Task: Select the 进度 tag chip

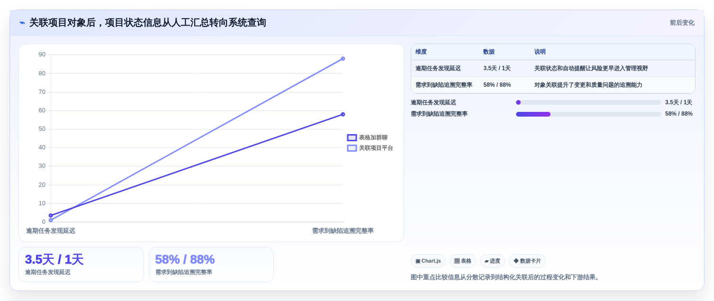Action: pyautogui.click(x=492, y=261)
